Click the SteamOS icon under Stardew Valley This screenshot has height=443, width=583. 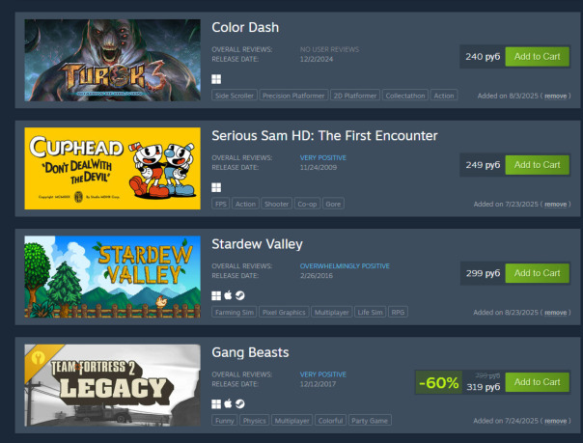240,295
